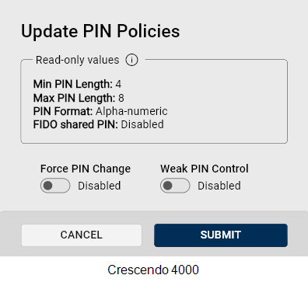Click the Crescendo 4000 caption
The height and width of the screenshot is (289, 308).
click(153, 270)
